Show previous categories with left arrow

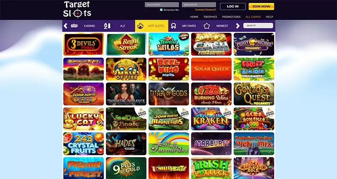point(66,26)
